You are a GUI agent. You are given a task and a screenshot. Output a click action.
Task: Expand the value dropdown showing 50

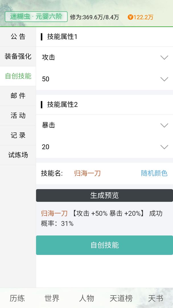click(104, 79)
